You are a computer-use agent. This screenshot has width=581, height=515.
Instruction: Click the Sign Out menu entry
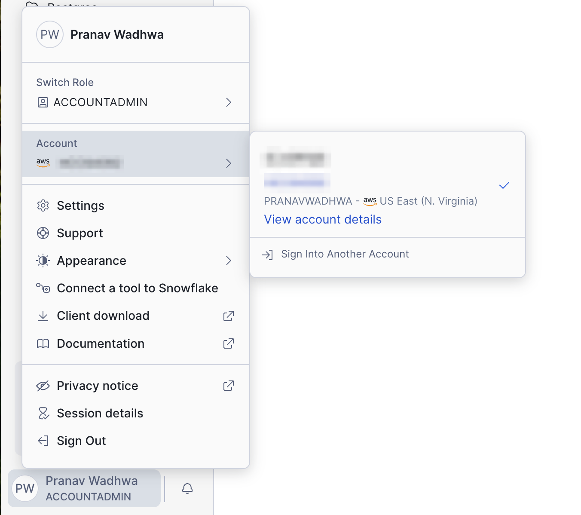click(x=81, y=441)
